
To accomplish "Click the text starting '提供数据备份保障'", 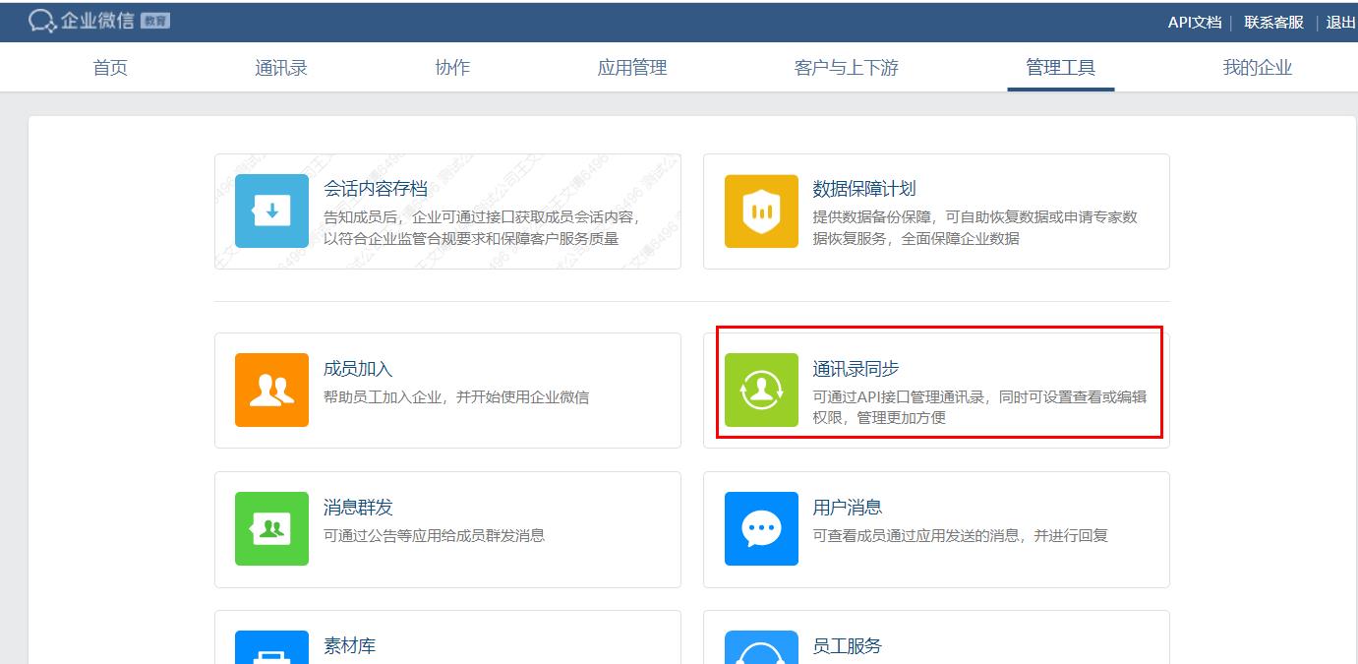I will (x=974, y=228).
